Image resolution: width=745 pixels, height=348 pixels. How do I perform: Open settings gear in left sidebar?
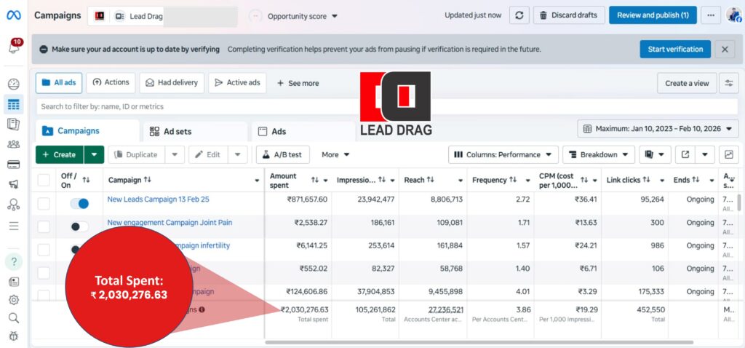coord(13,299)
